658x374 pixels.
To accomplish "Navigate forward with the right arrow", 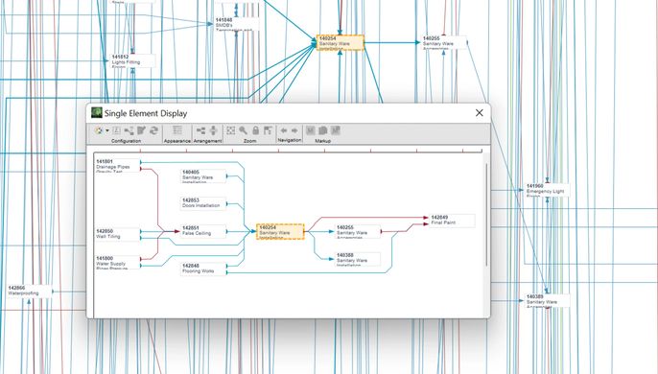I will [x=294, y=130].
